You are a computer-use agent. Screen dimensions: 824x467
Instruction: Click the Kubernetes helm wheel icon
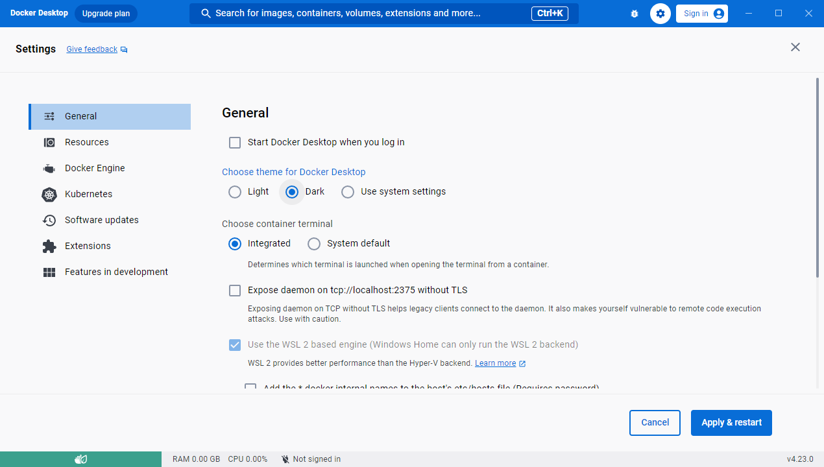49,195
